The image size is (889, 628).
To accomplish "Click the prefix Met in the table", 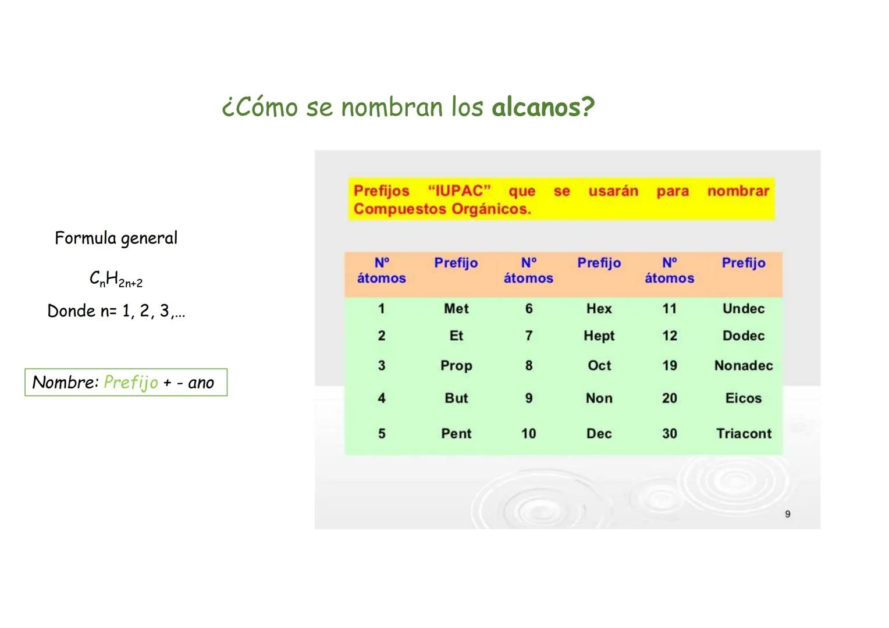I will pos(456,309).
